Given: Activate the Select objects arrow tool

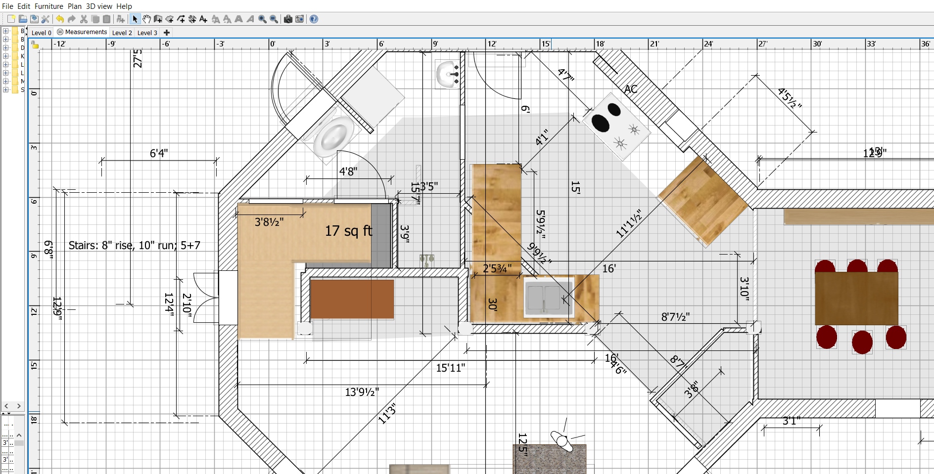Looking at the screenshot, I should [x=135, y=19].
